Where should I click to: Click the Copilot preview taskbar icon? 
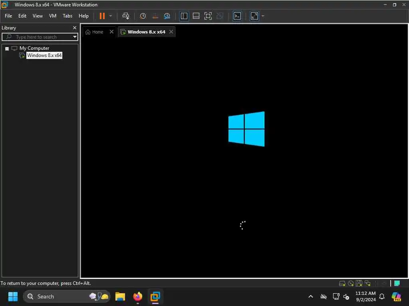tap(396, 296)
